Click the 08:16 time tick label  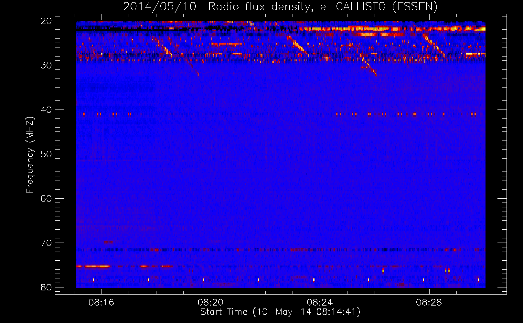[101, 303]
